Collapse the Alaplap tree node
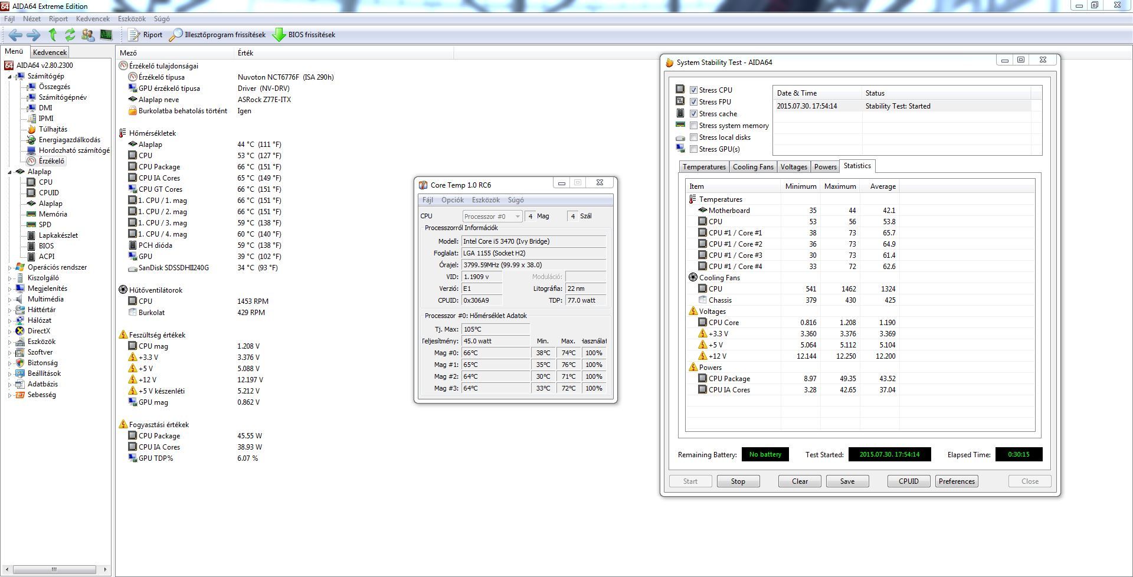 tap(9, 172)
